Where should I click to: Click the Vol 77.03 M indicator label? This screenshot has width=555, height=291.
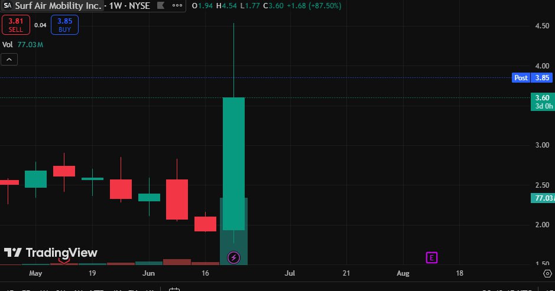click(x=22, y=44)
